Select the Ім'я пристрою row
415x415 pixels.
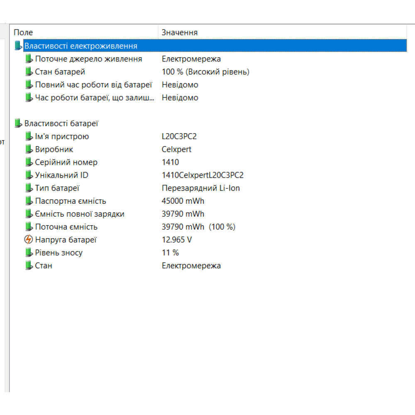tap(210, 136)
